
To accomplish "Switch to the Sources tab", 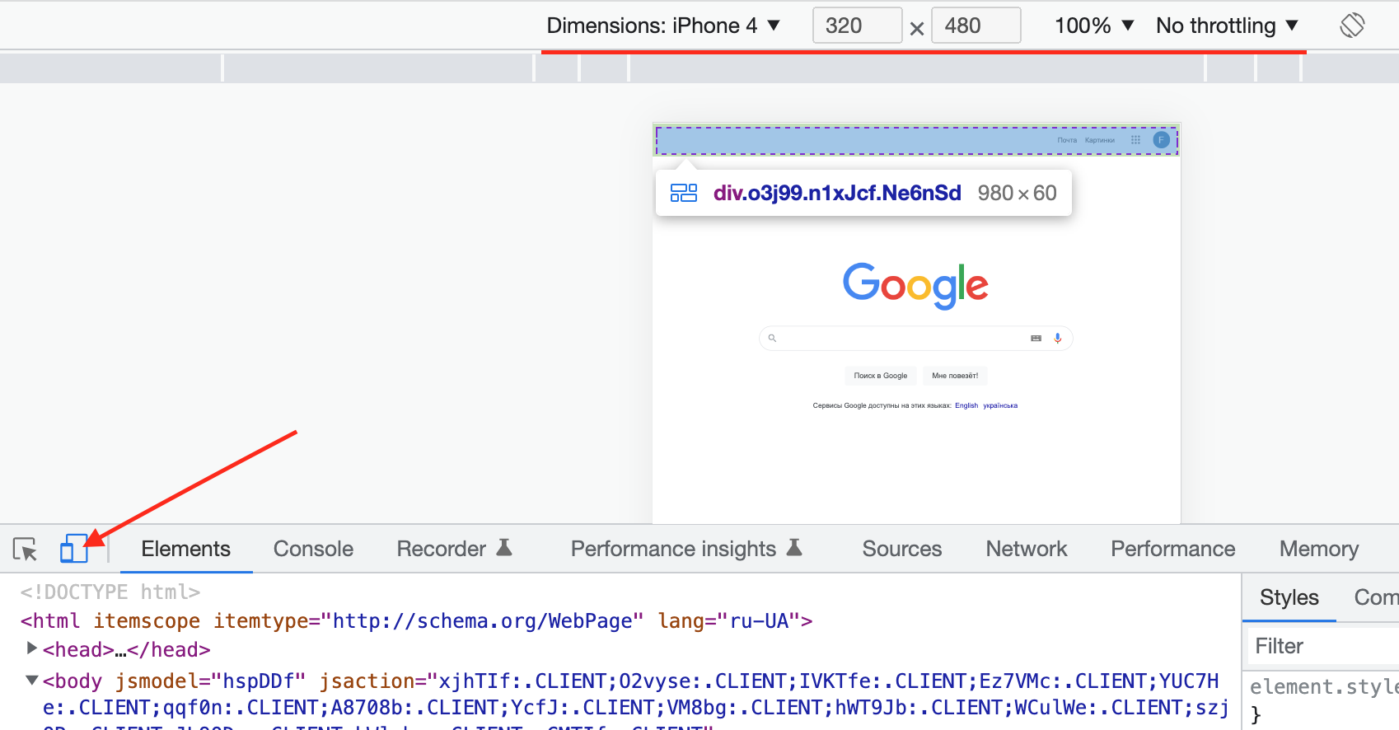I will tap(902, 549).
